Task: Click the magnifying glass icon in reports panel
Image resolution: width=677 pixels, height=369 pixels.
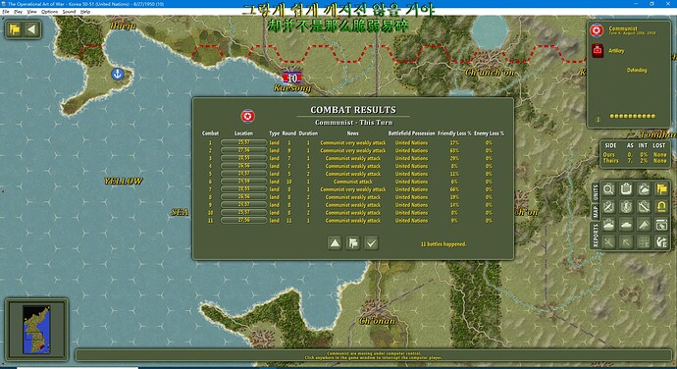Action: [608, 189]
